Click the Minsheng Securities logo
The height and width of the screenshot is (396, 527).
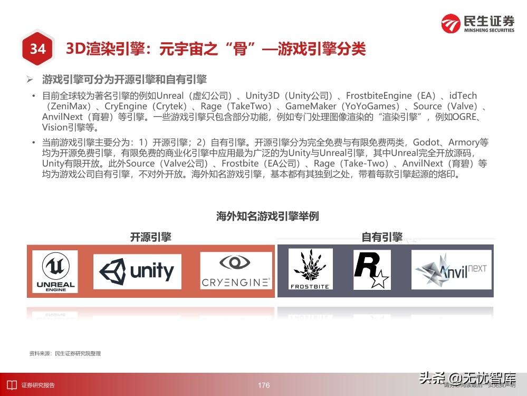coord(477,23)
